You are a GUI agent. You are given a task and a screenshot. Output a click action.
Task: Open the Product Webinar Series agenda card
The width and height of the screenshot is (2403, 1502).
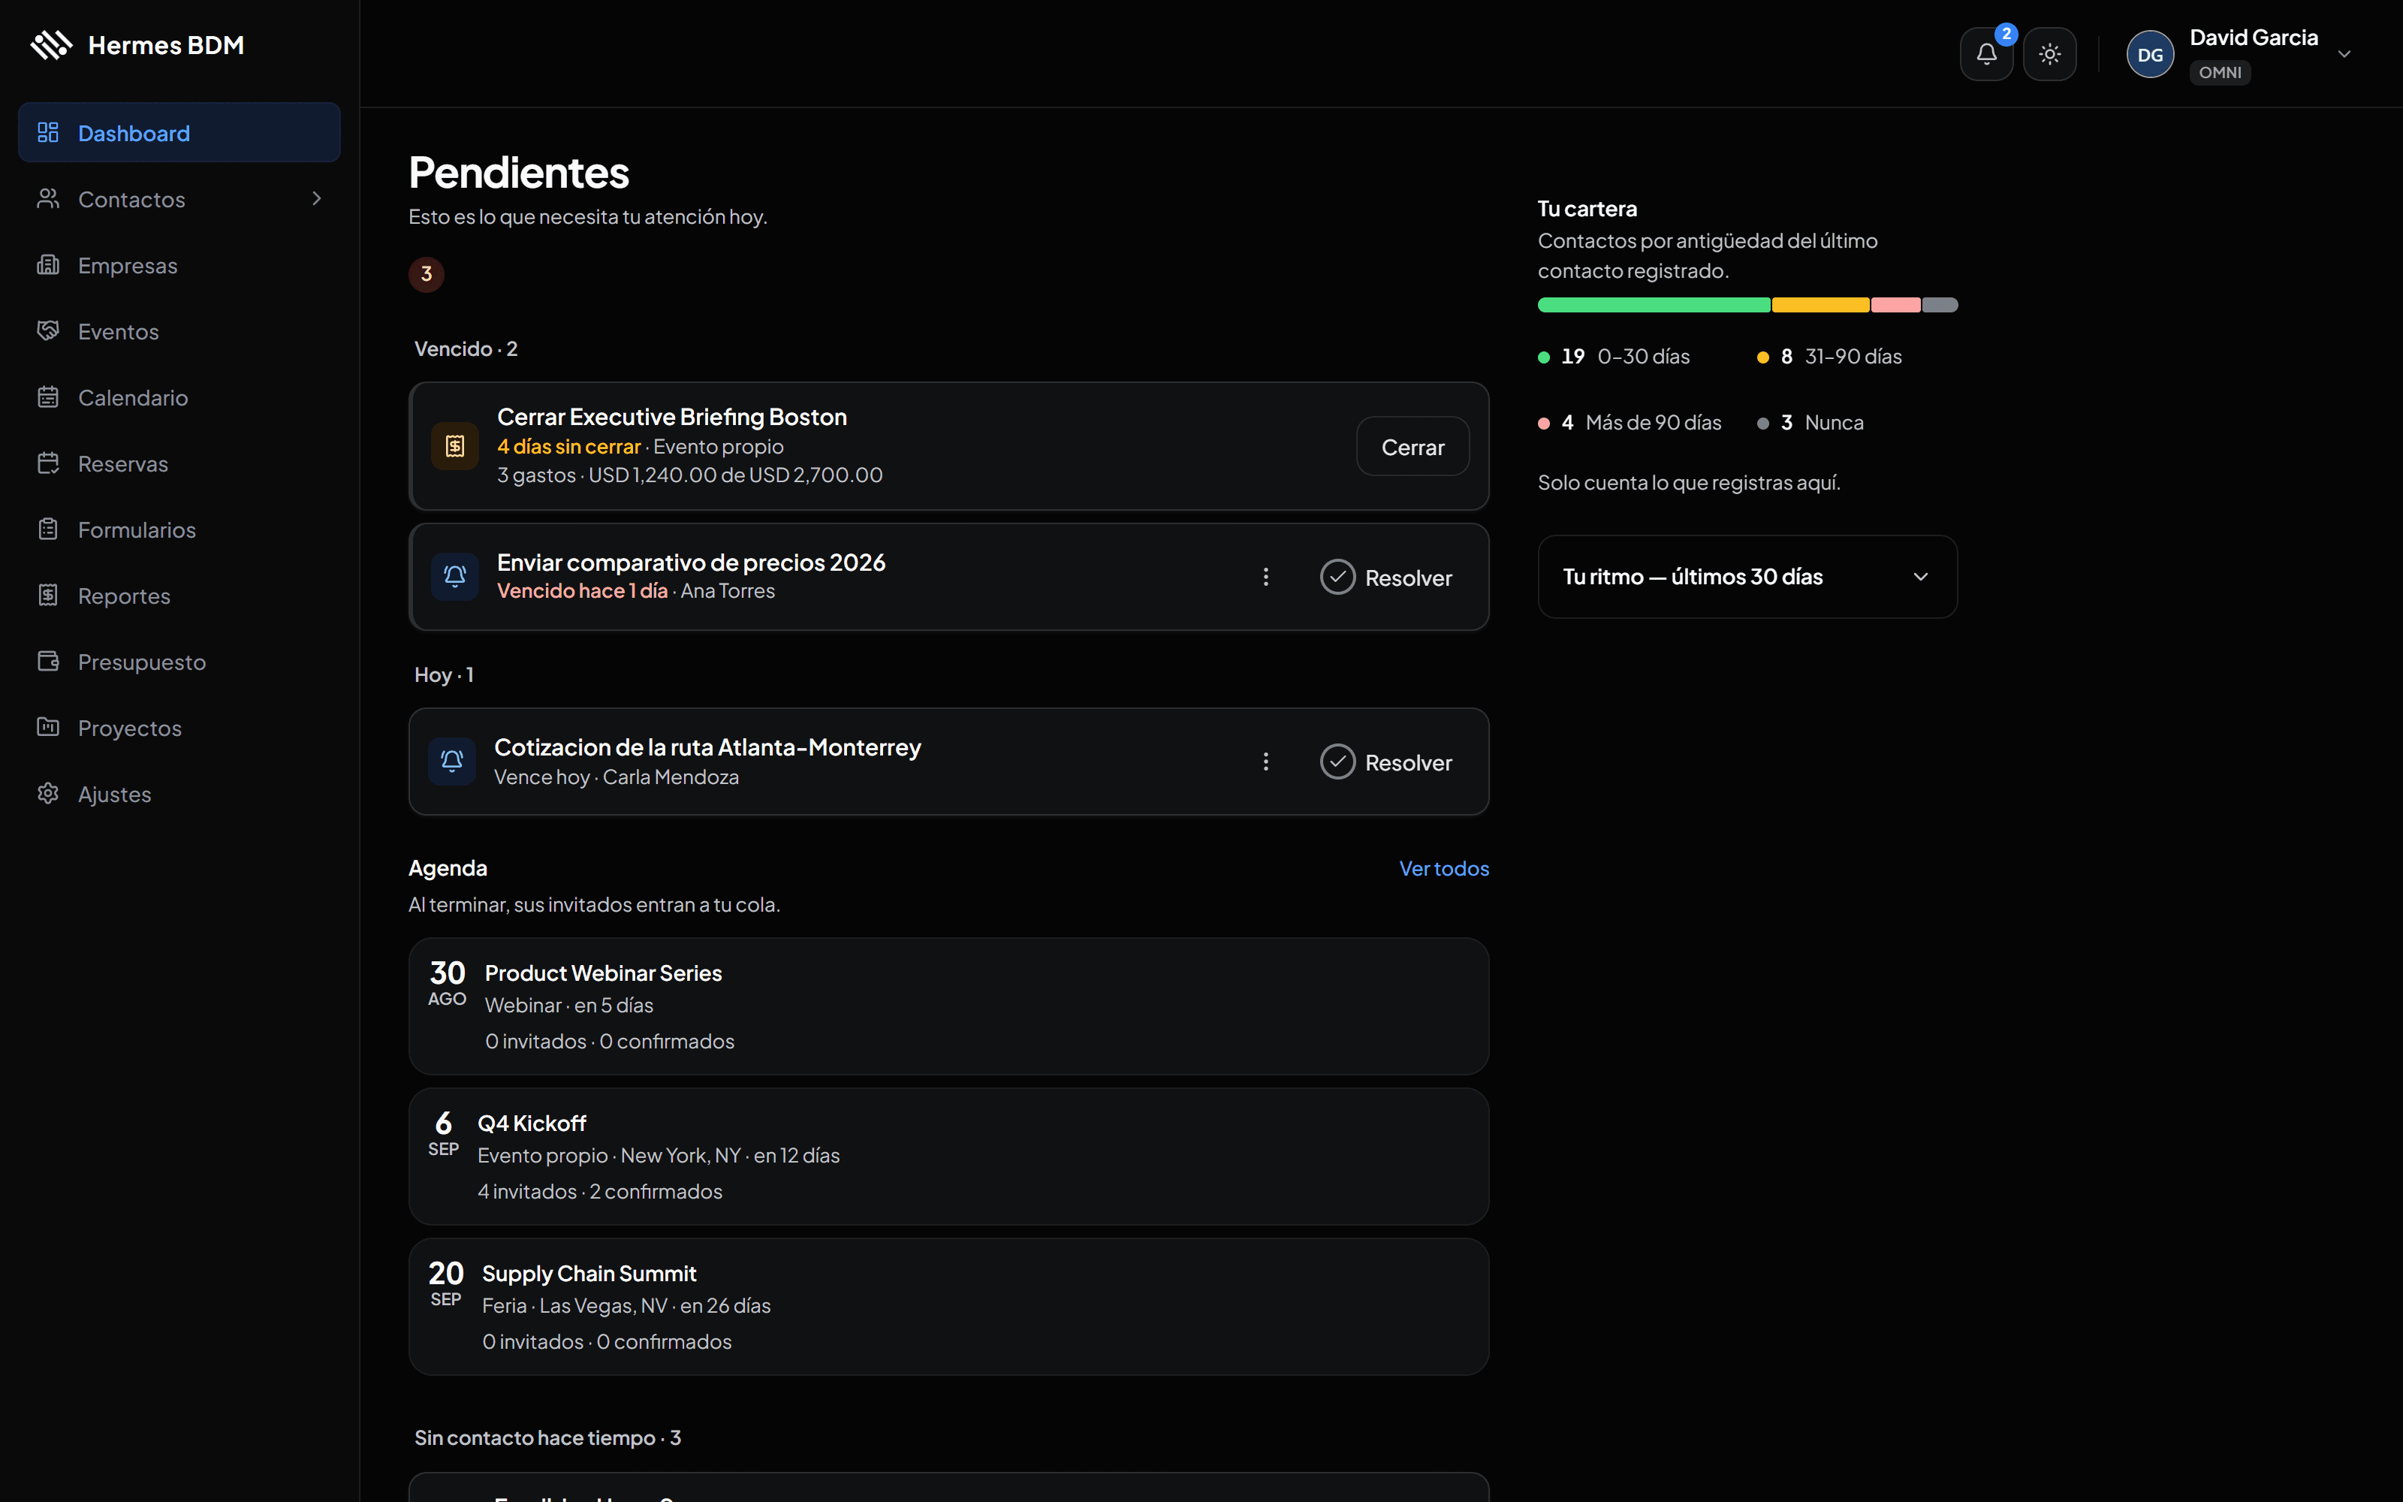tap(948, 1006)
